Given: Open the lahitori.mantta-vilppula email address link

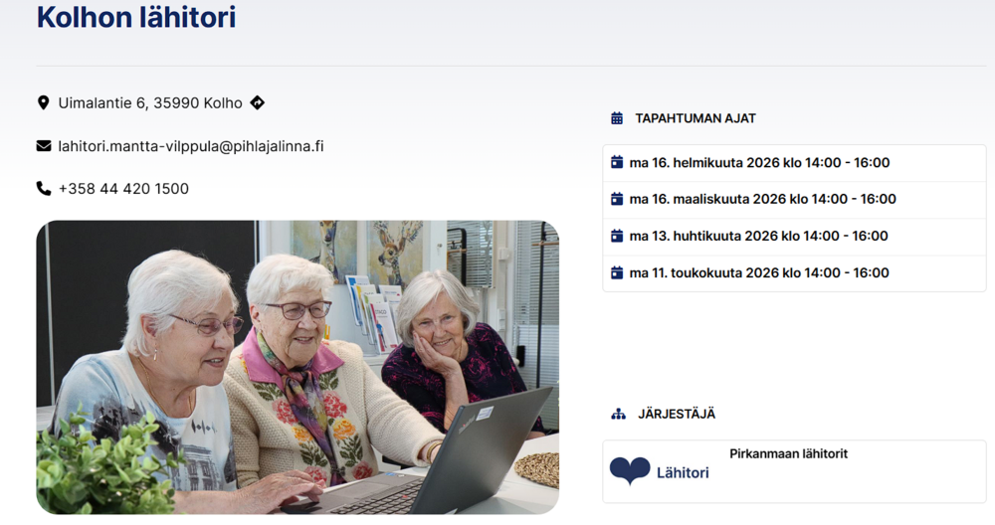Looking at the screenshot, I should click(x=191, y=146).
